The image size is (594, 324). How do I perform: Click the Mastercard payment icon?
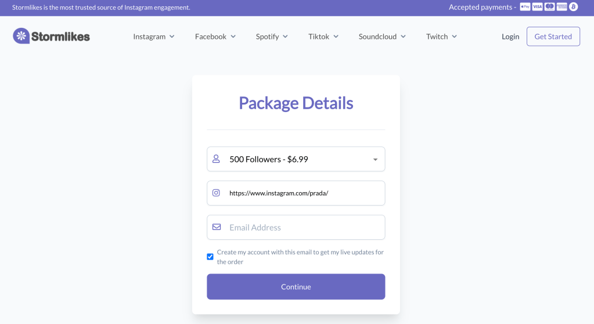[549, 7]
